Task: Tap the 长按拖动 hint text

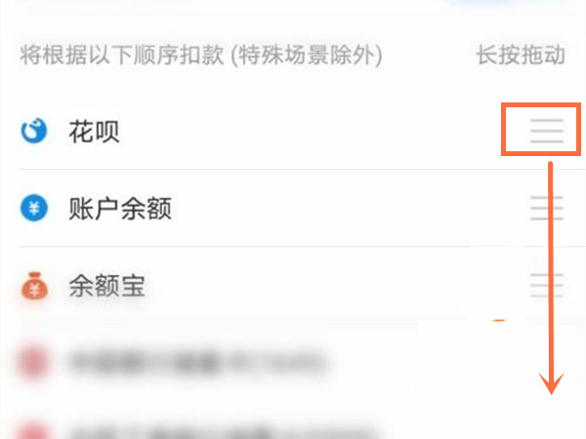Action: point(521,56)
